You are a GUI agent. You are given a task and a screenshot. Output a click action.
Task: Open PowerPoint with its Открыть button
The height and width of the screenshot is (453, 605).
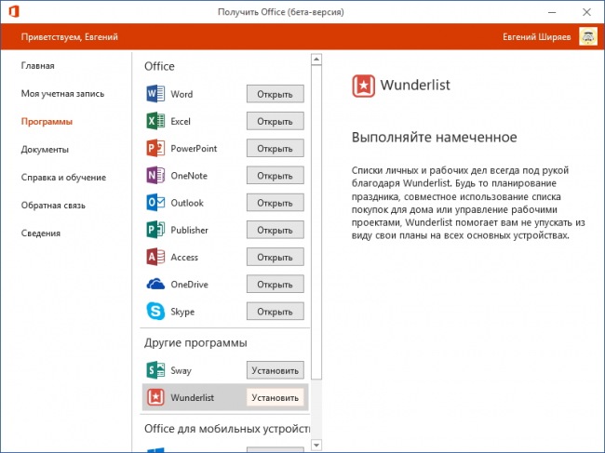click(x=276, y=149)
